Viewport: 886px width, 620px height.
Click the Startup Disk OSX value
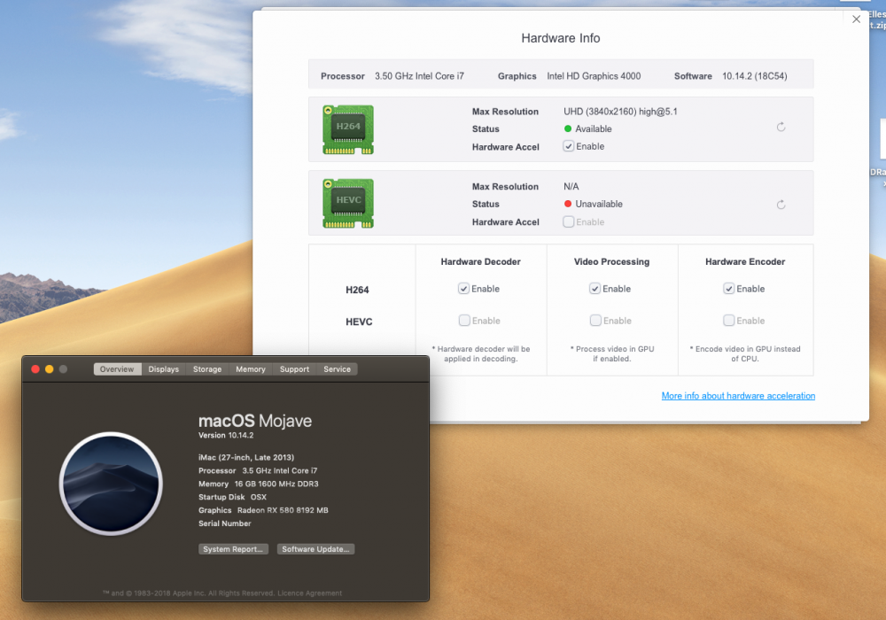[x=258, y=497]
